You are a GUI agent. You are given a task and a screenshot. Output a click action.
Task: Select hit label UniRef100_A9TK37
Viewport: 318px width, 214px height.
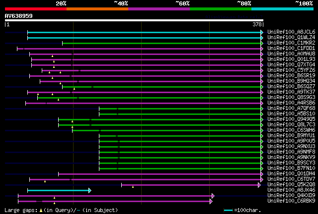(291, 92)
